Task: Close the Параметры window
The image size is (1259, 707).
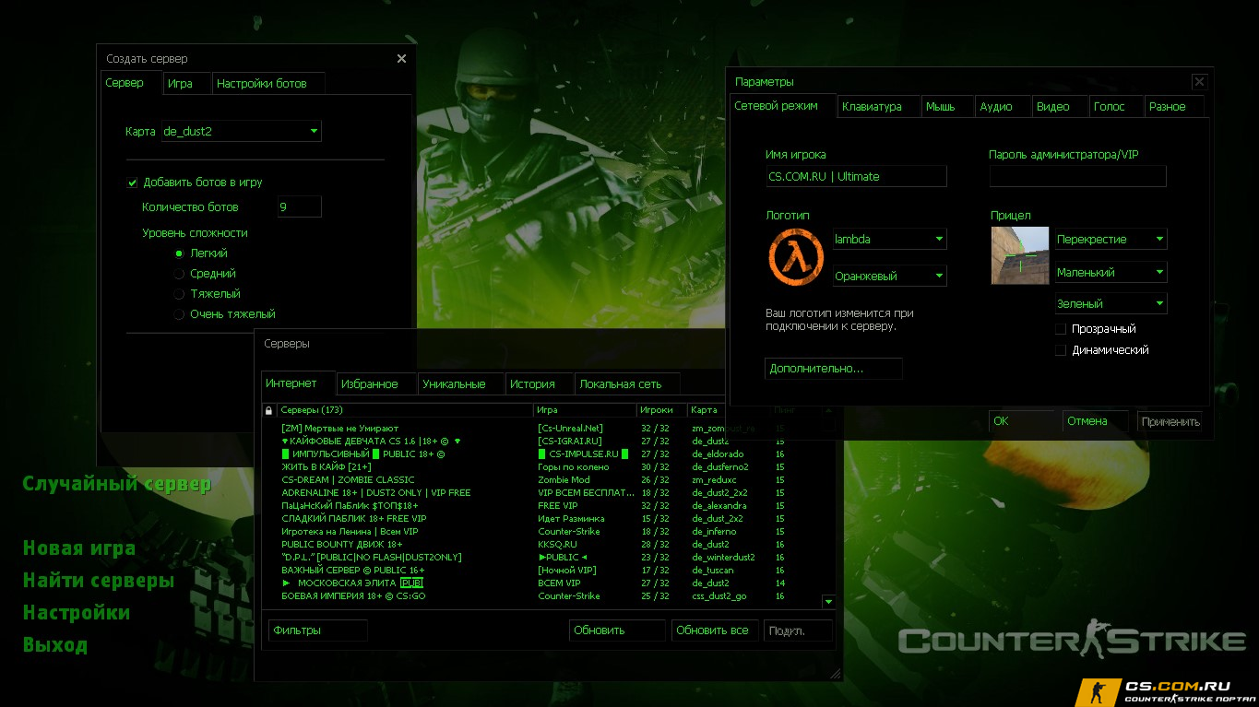Action: pos(1199,82)
